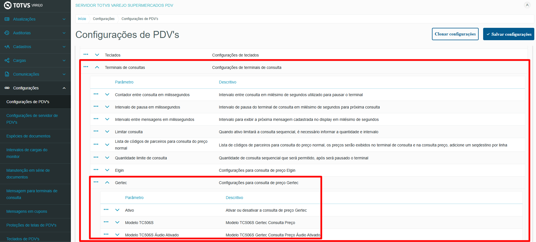Click the Salvar configurações button
Viewport: 536px width, 242px height.
(x=508, y=34)
